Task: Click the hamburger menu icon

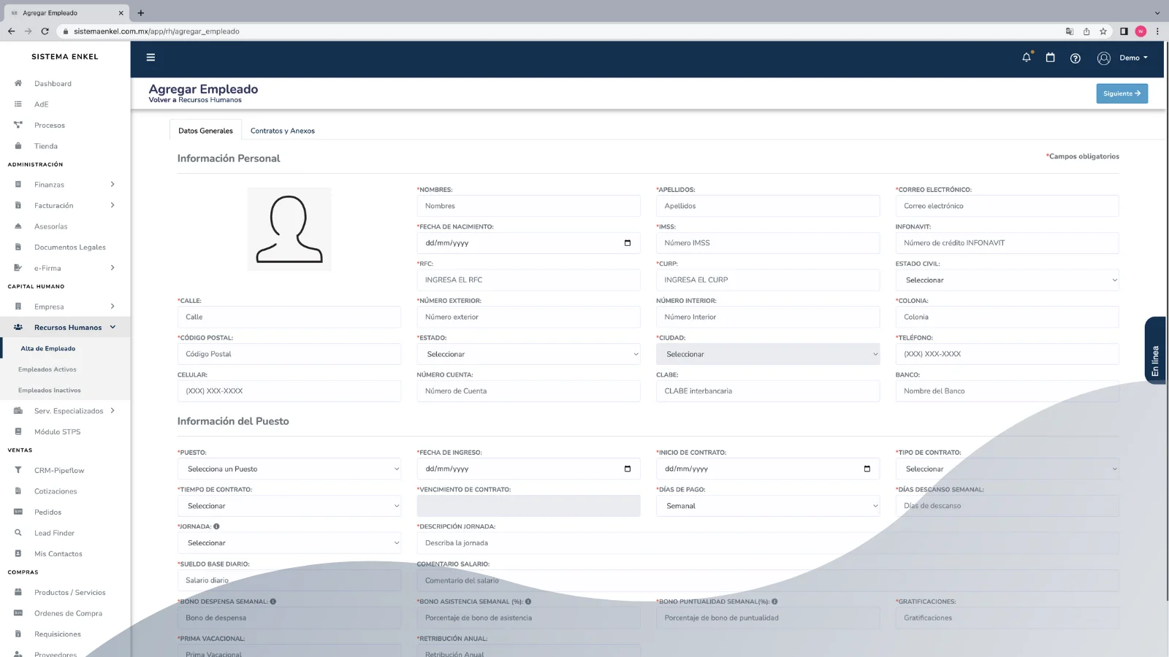Action: tap(151, 58)
